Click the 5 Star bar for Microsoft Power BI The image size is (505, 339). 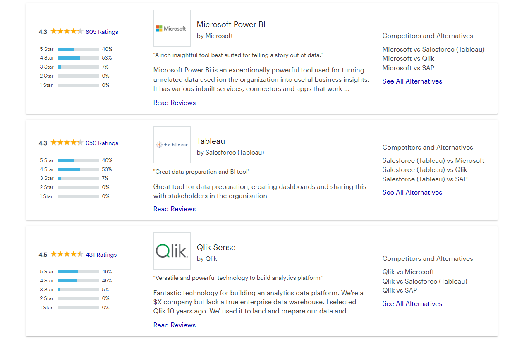[x=79, y=49]
